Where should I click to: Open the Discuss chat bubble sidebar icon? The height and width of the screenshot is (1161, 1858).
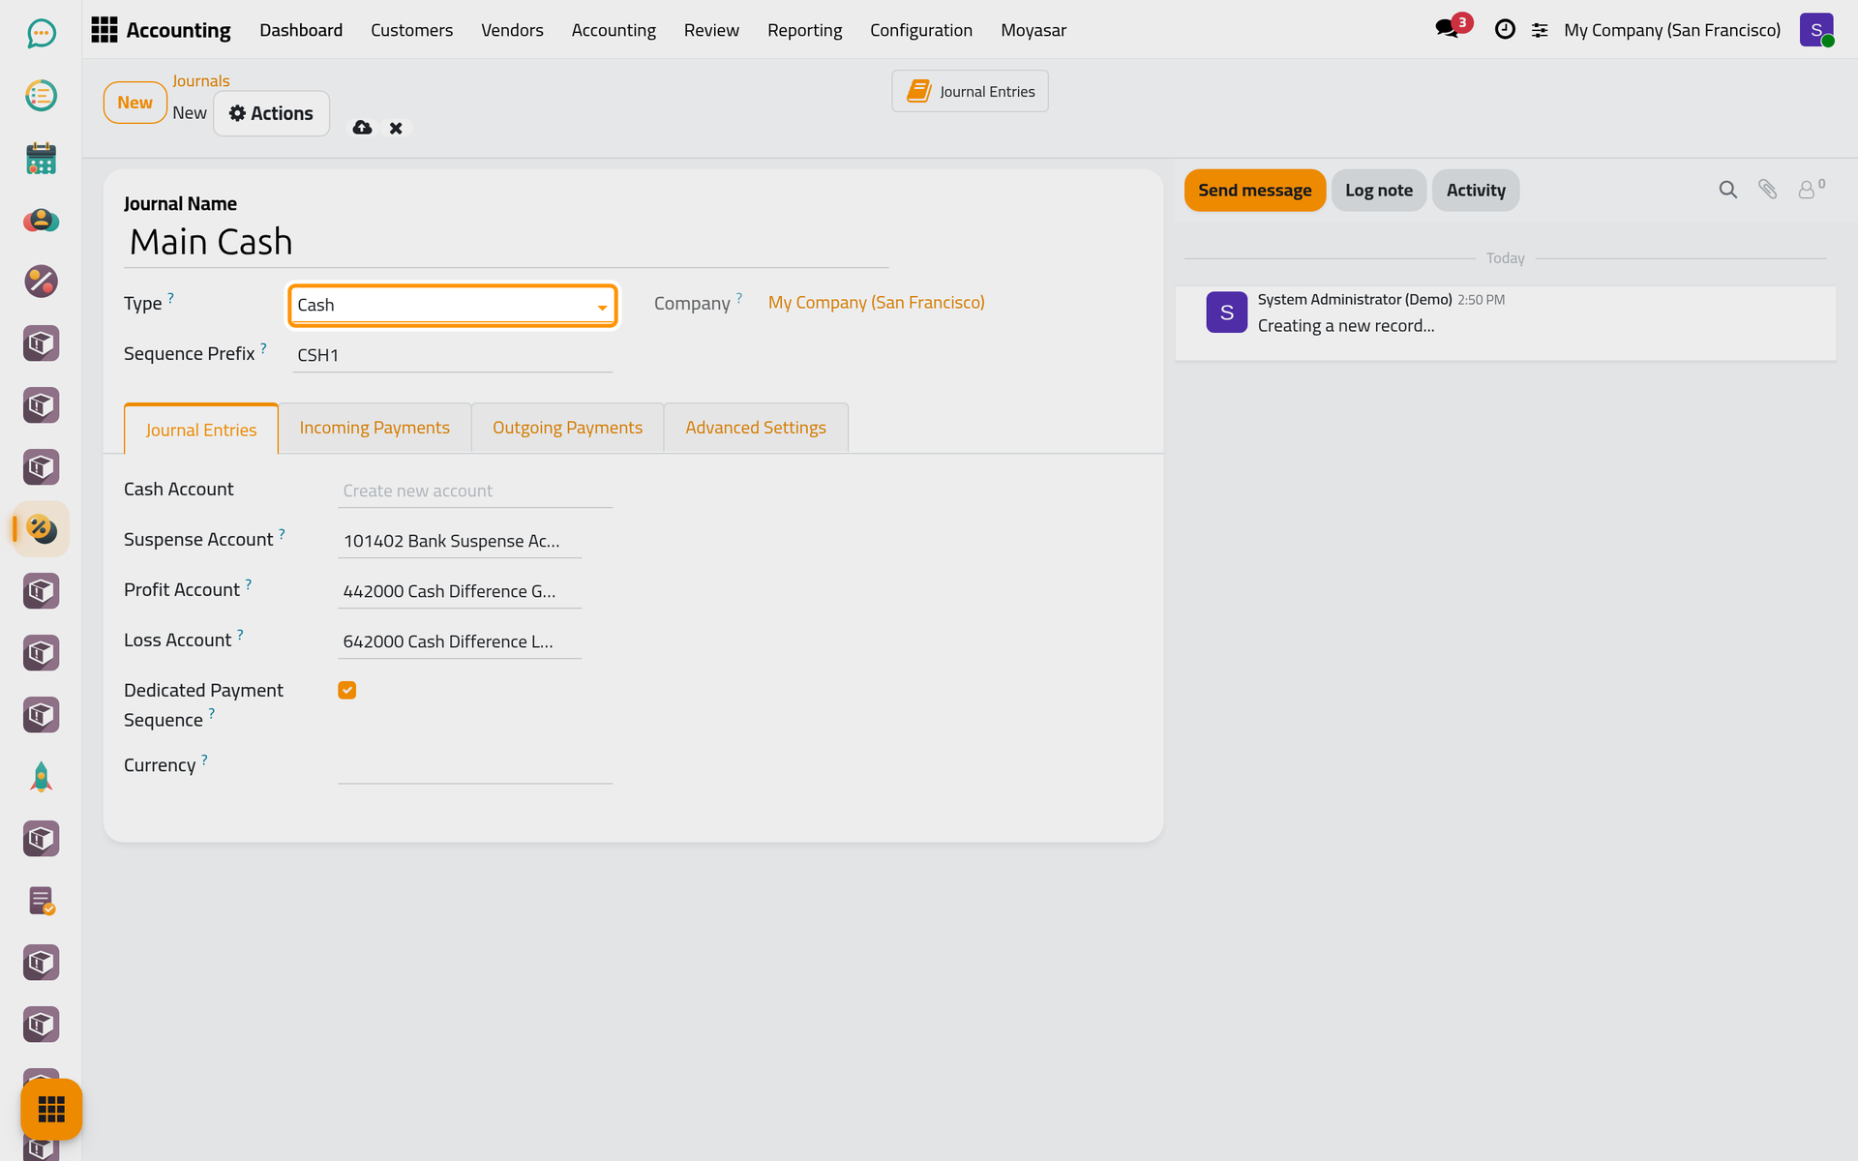coord(41,34)
